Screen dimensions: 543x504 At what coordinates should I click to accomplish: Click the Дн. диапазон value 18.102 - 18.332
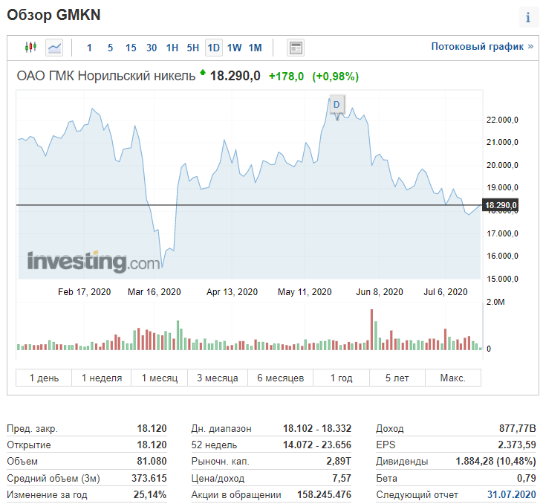pyautogui.click(x=317, y=428)
